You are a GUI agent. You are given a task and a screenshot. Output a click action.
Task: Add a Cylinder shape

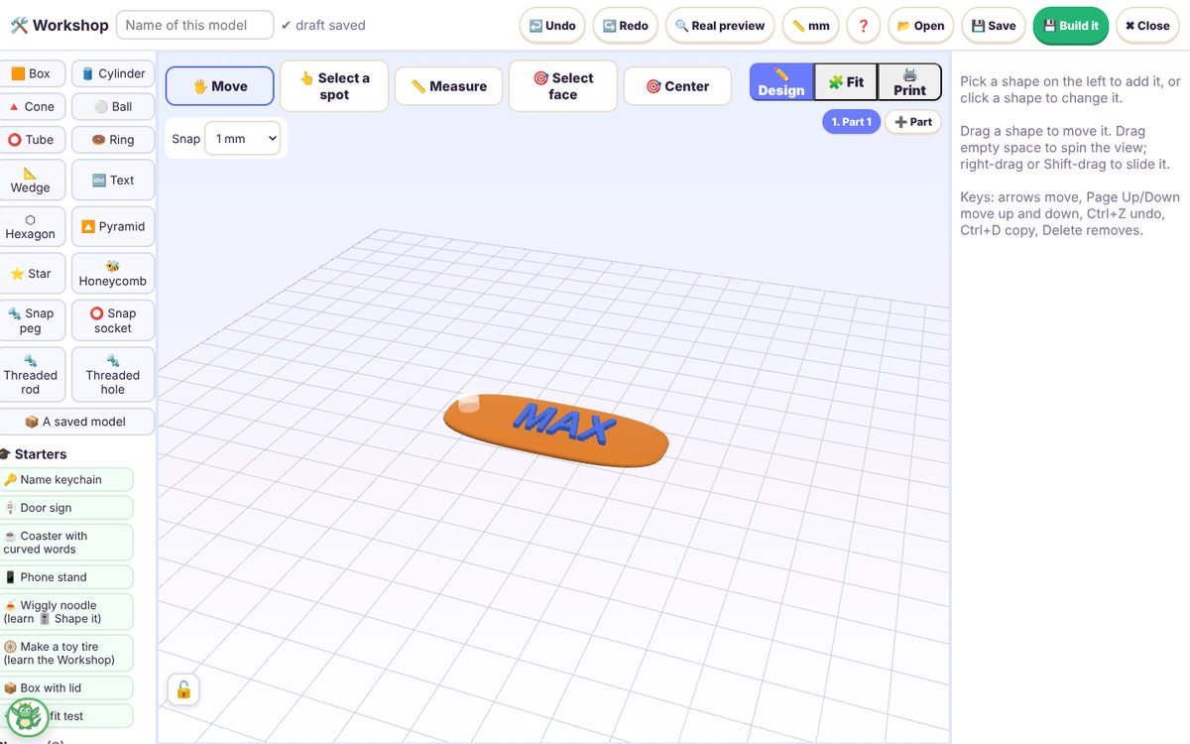(113, 73)
